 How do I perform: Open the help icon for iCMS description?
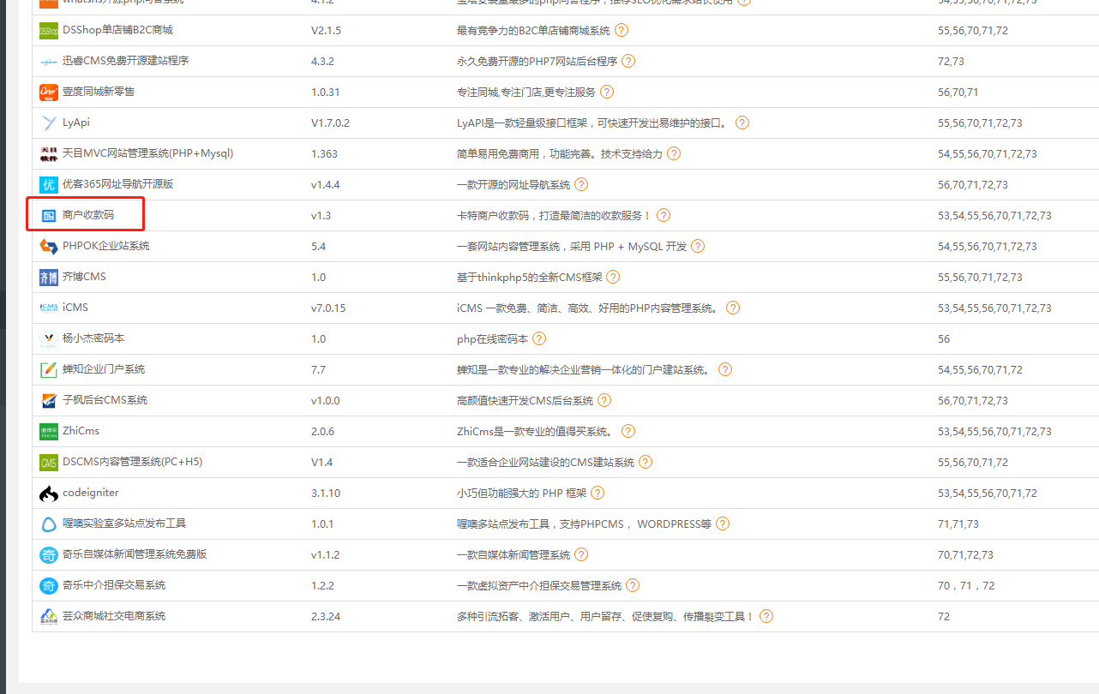(x=733, y=308)
